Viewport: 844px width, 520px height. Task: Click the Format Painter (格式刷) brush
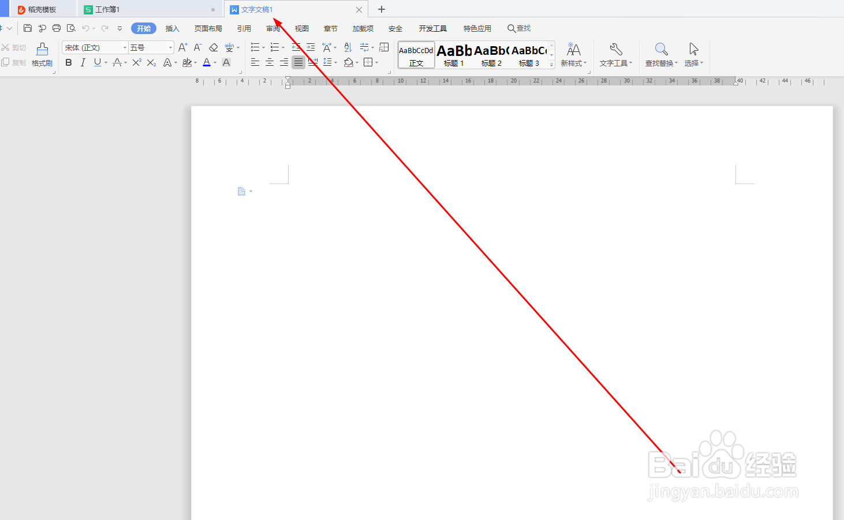pos(42,55)
